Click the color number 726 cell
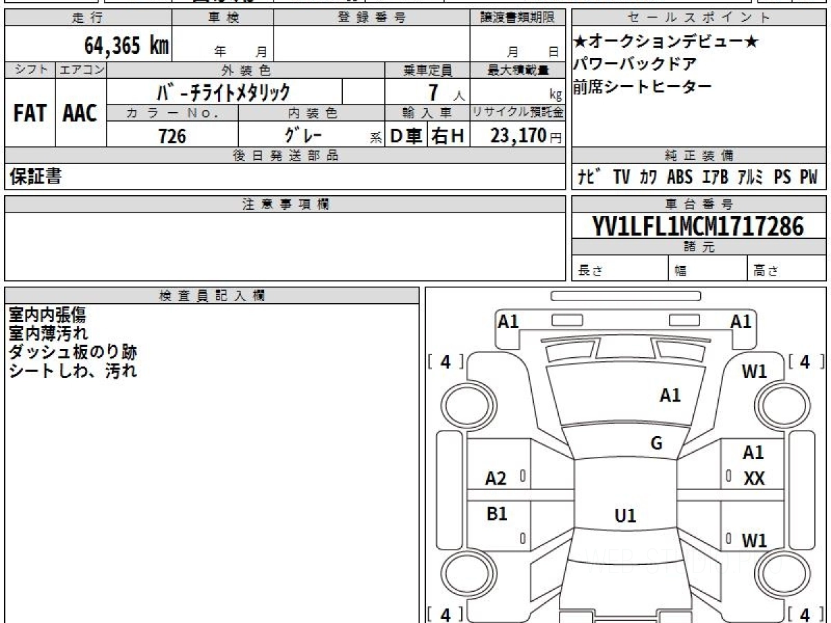The width and height of the screenshot is (831, 623). 172,136
